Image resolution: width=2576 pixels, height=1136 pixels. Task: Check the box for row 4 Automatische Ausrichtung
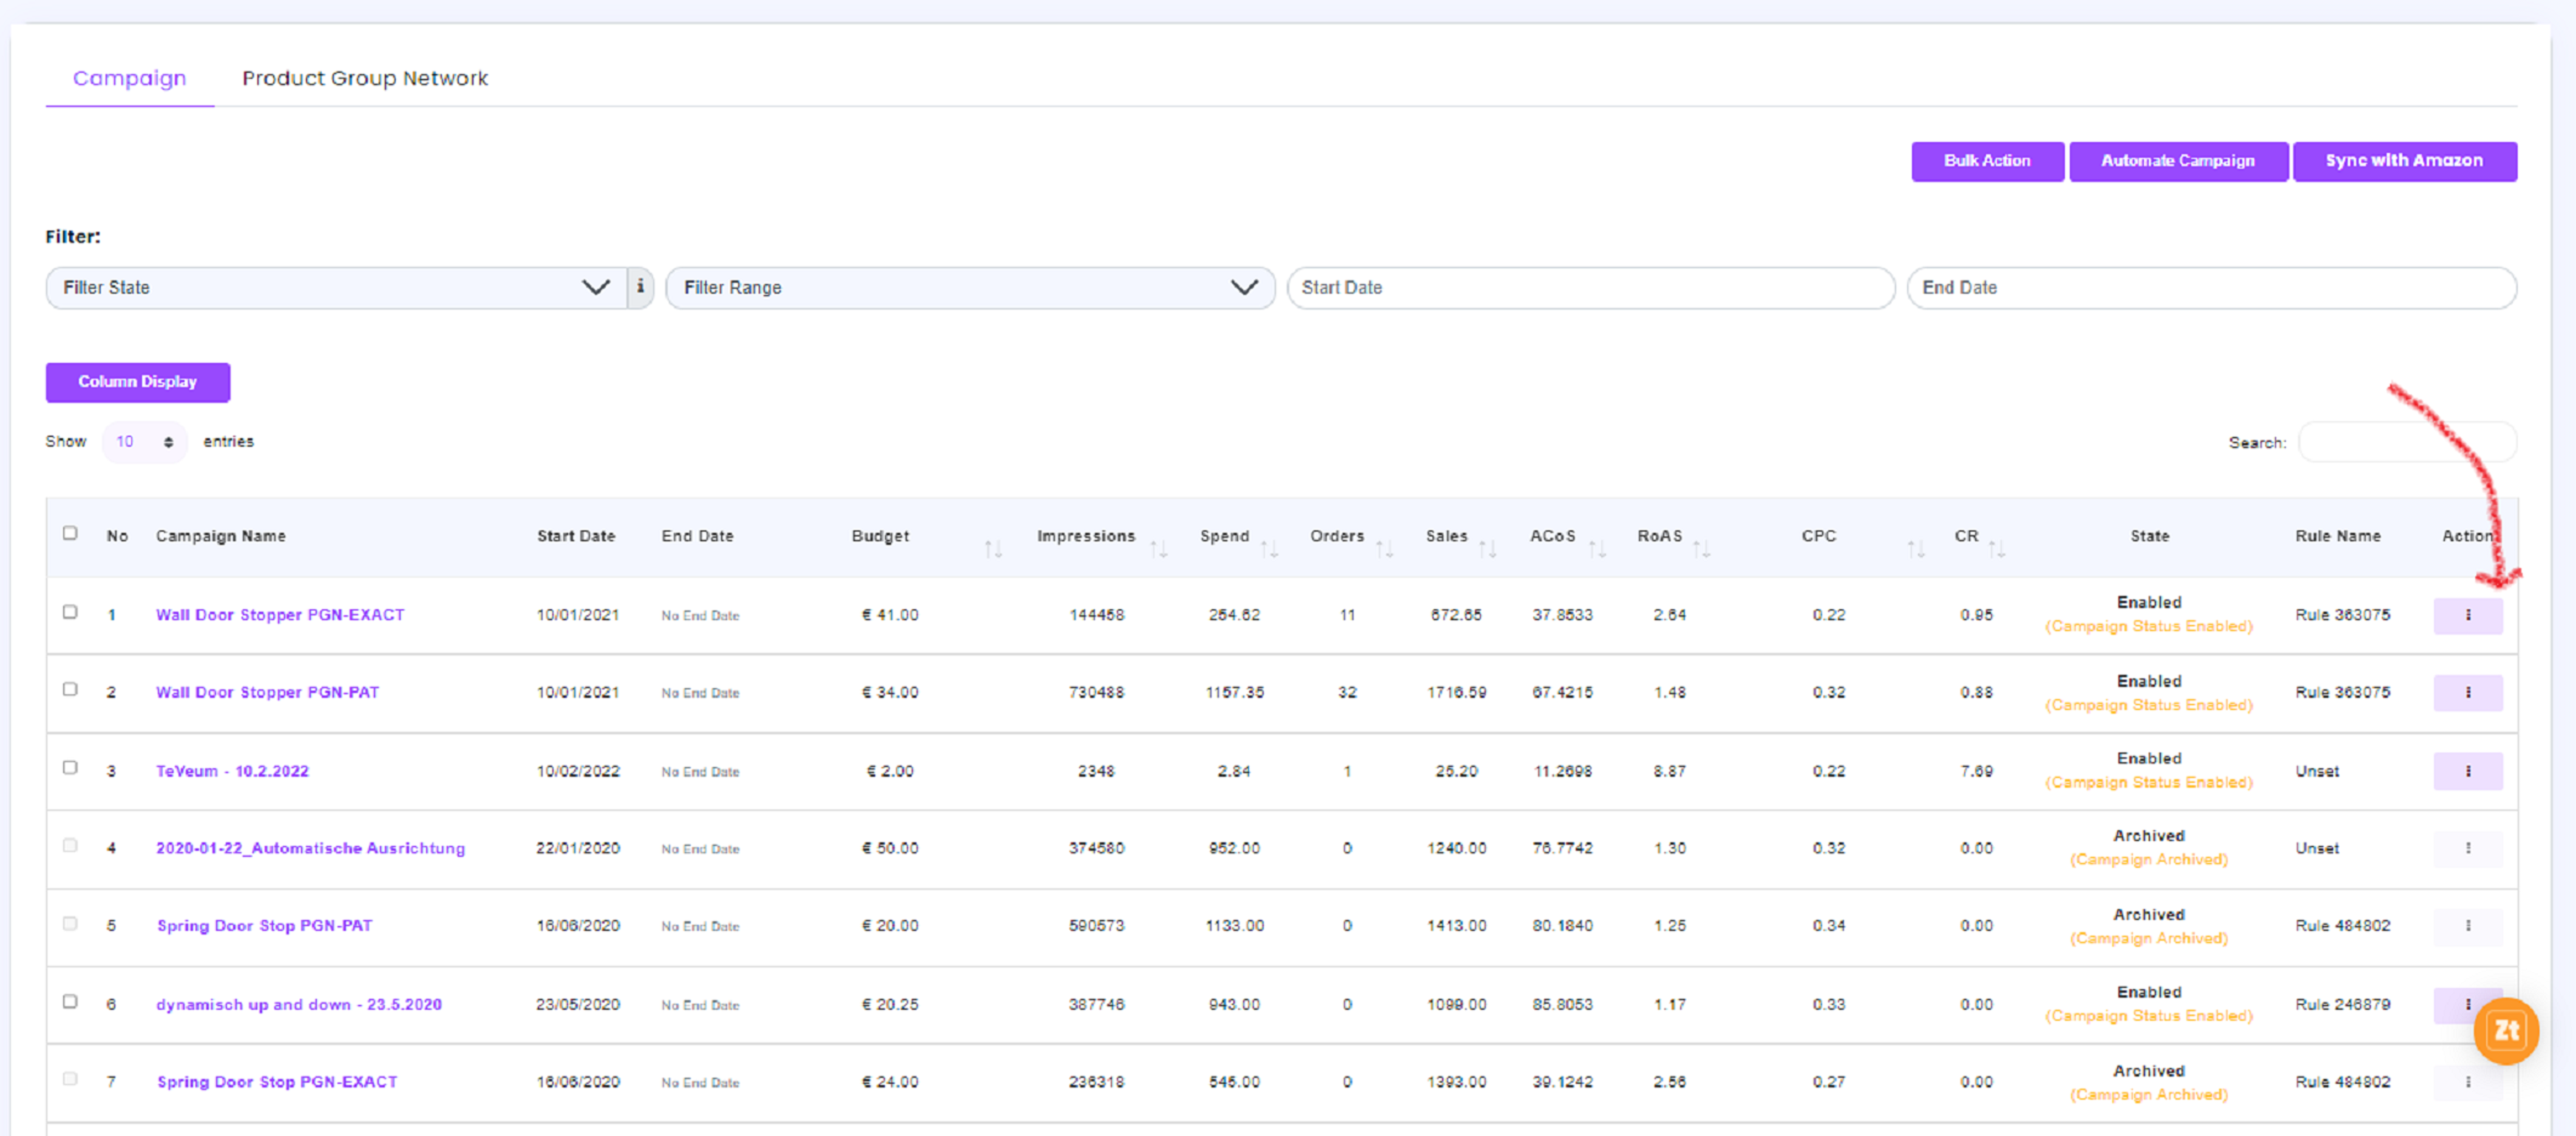click(x=70, y=845)
